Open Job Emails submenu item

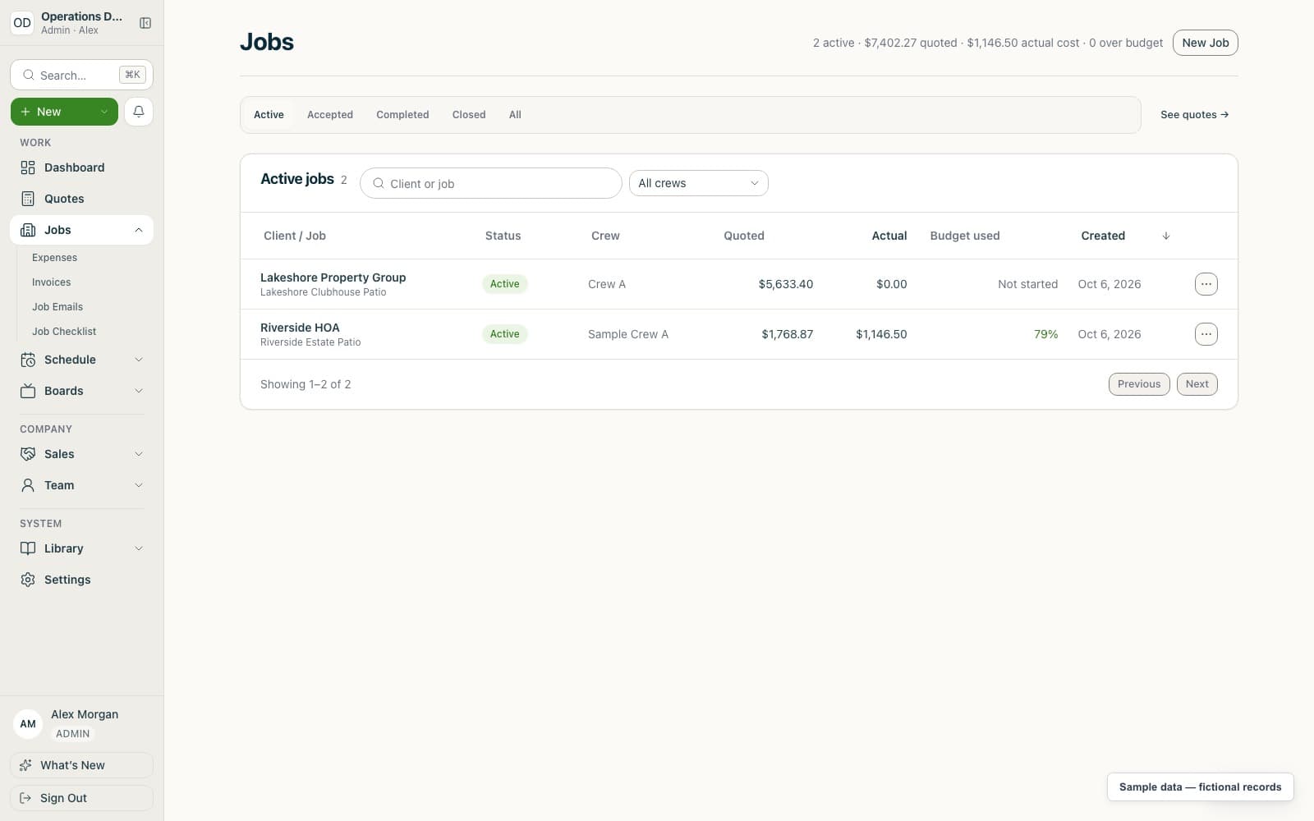tap(57, 307)
